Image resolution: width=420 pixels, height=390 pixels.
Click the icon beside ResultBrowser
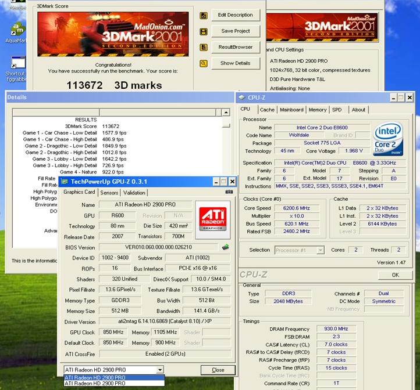pyautogui.click(x=204, y=48)
